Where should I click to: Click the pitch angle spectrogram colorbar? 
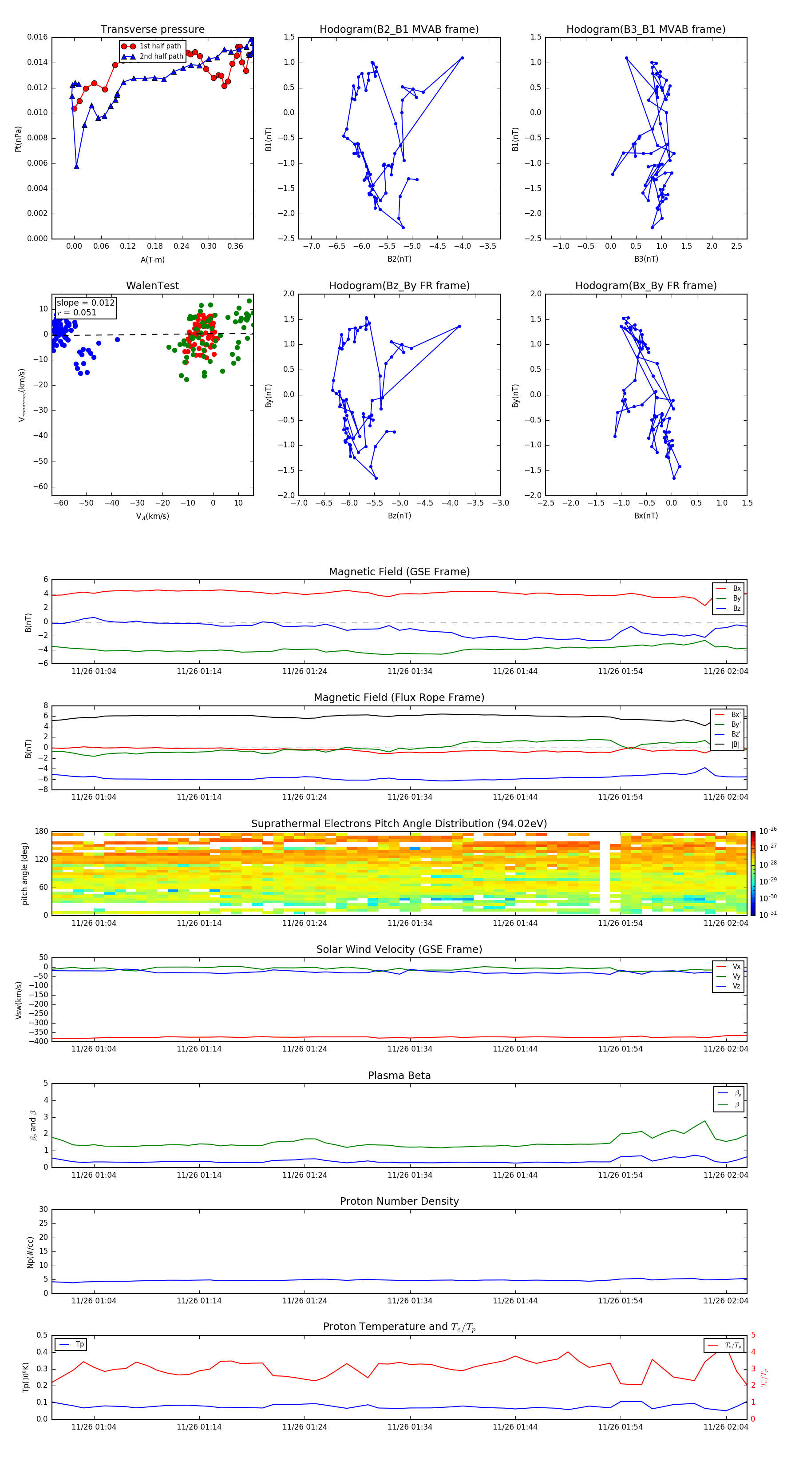point(753,873)
